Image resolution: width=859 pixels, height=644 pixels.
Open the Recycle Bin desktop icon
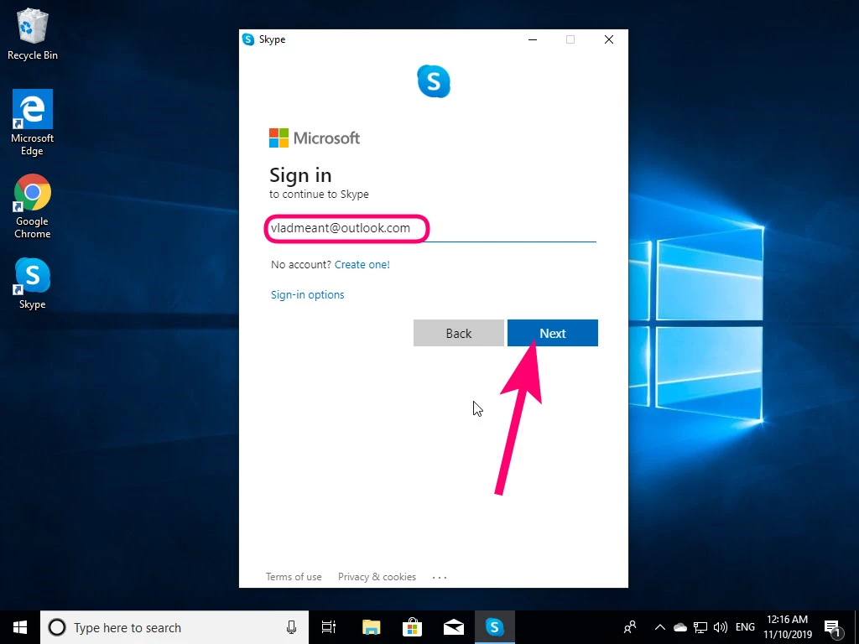(x=33, y=34)
